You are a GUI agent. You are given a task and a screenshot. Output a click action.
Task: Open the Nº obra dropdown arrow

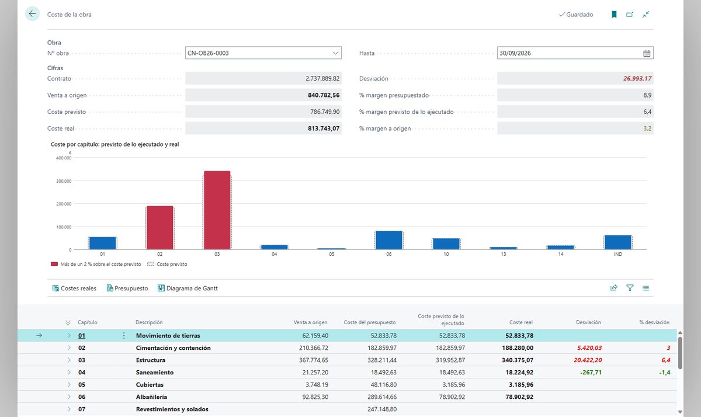[x=336, y=53]
